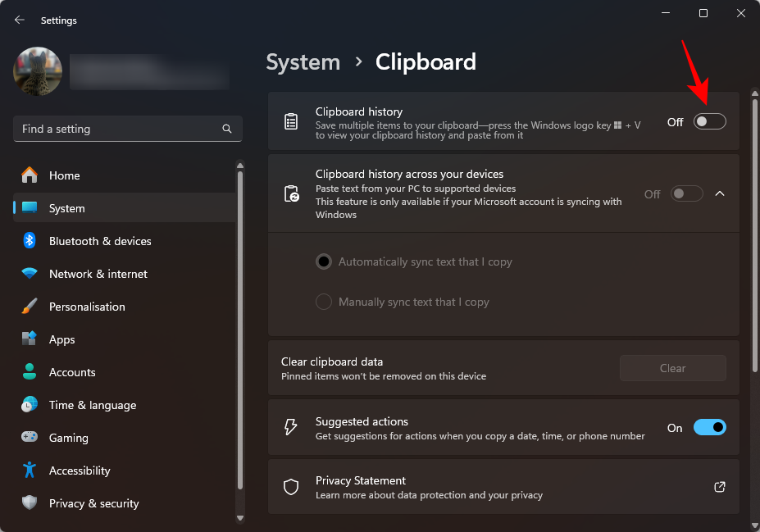Click the Network & internet Wi-Fi icon
This screenshot has width=760, height=532.
pos(30,274)
